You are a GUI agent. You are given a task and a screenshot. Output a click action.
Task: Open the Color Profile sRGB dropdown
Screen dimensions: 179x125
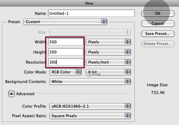point(90,106)
